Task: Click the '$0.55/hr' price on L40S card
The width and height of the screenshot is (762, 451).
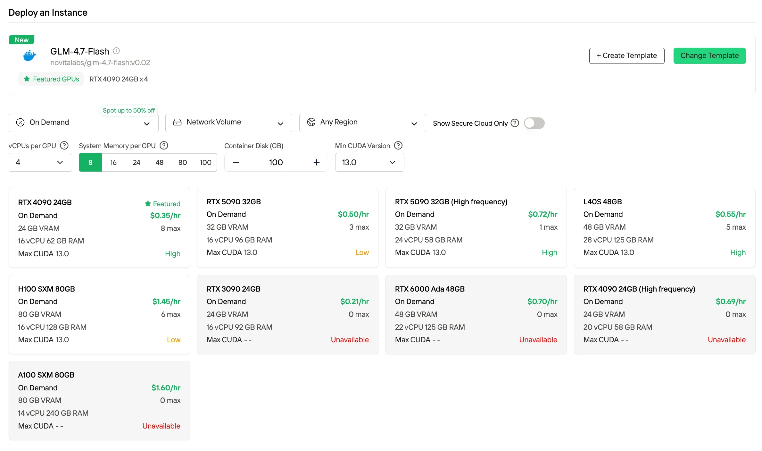Action: click(731, 214)
